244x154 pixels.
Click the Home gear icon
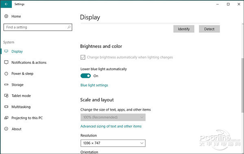[x=6, y=16]
